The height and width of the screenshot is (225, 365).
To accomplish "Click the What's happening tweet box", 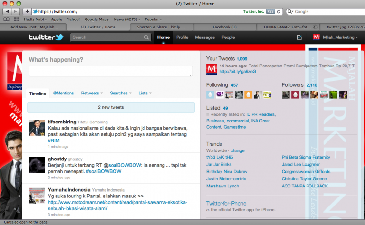I will point(111,71).
